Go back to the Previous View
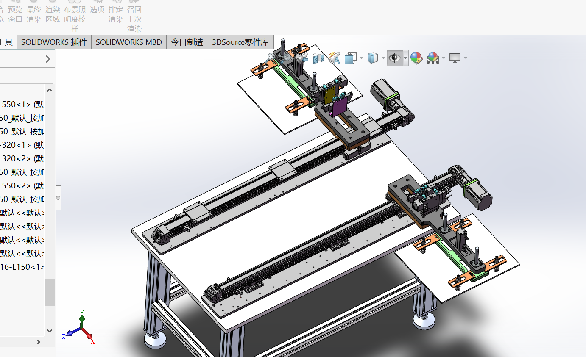 302,58
